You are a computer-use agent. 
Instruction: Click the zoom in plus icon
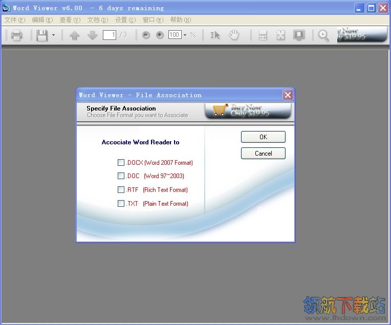[160, 35]
